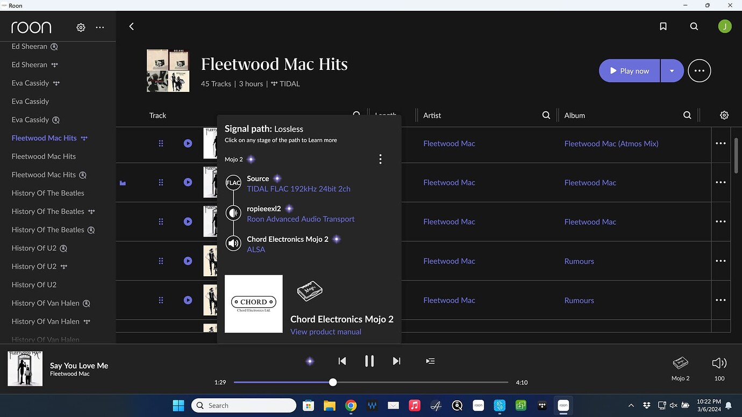Select Fleetwood Mac Hits in the sidebar list
This screenshot has height=417, width=742.
point(44,138)
